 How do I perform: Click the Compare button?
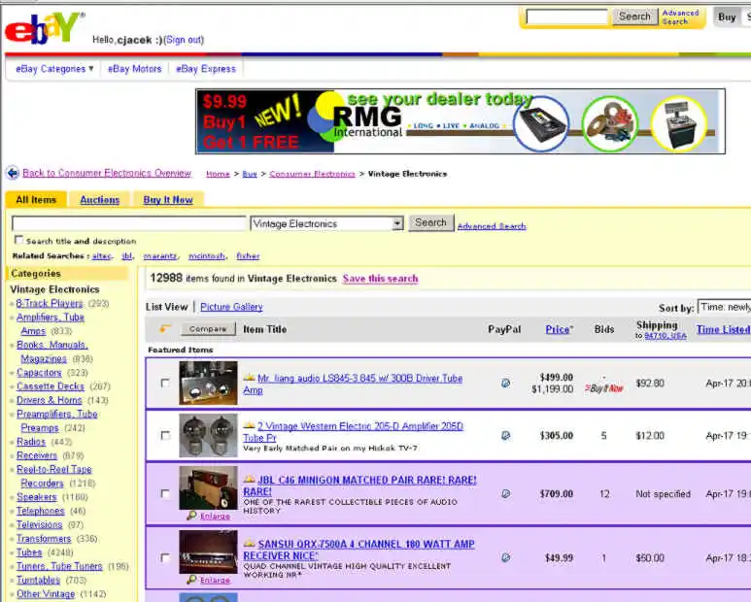click(208, 329)
